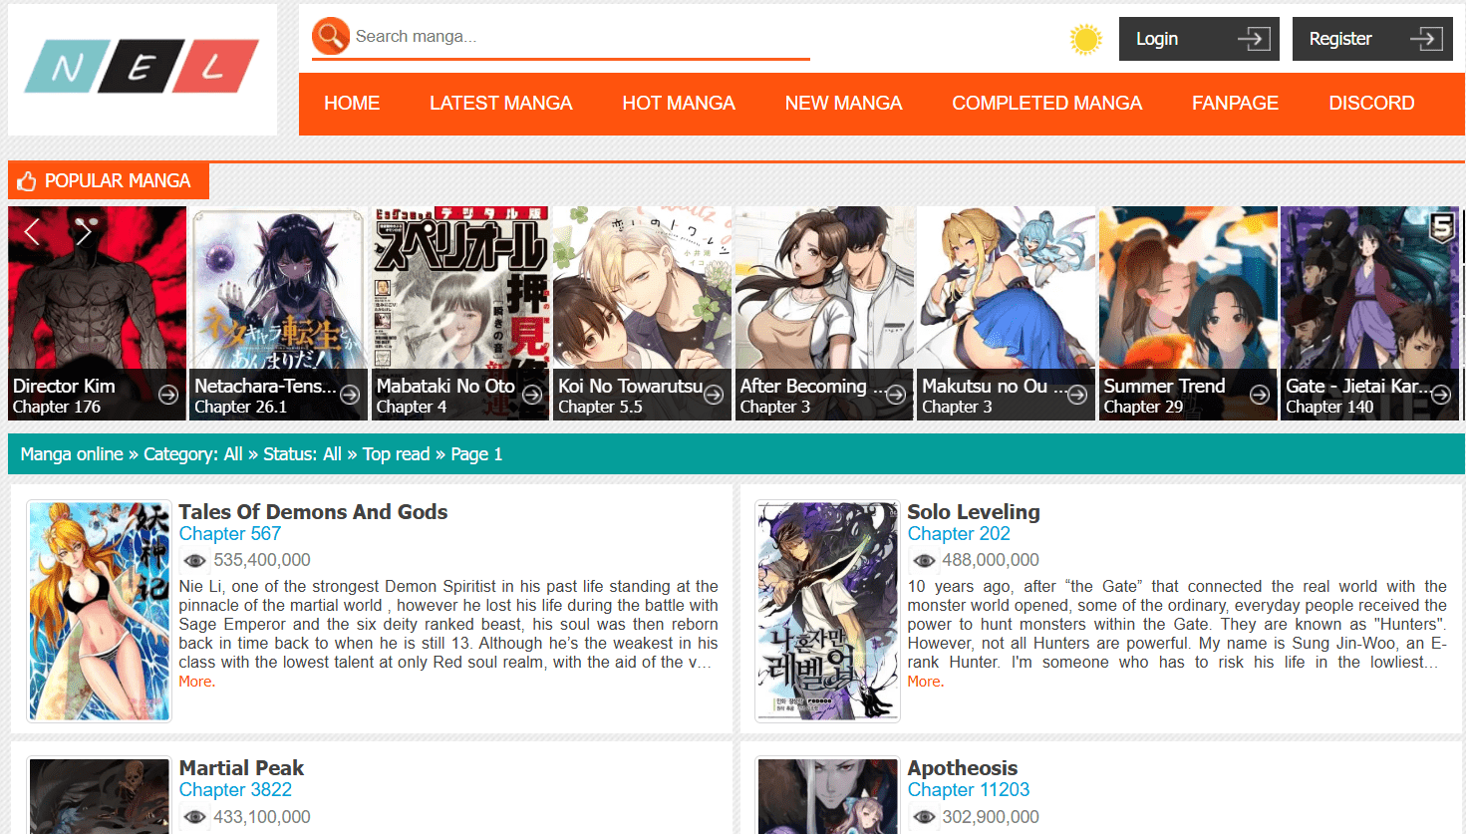
Task: Click eye views icon for Solo Leveling
Action: [x=924, y=561]
